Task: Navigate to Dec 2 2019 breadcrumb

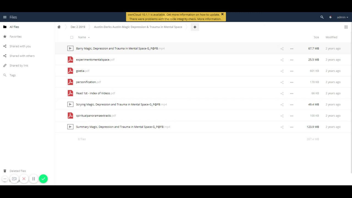Action: point(78,27)
